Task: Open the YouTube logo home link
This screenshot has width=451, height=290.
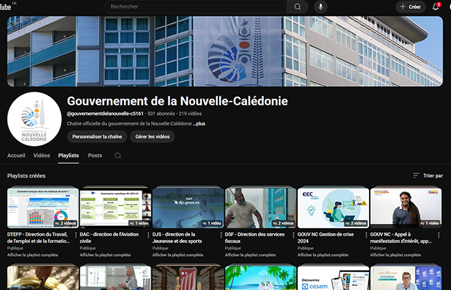Action: coord(7,6)
